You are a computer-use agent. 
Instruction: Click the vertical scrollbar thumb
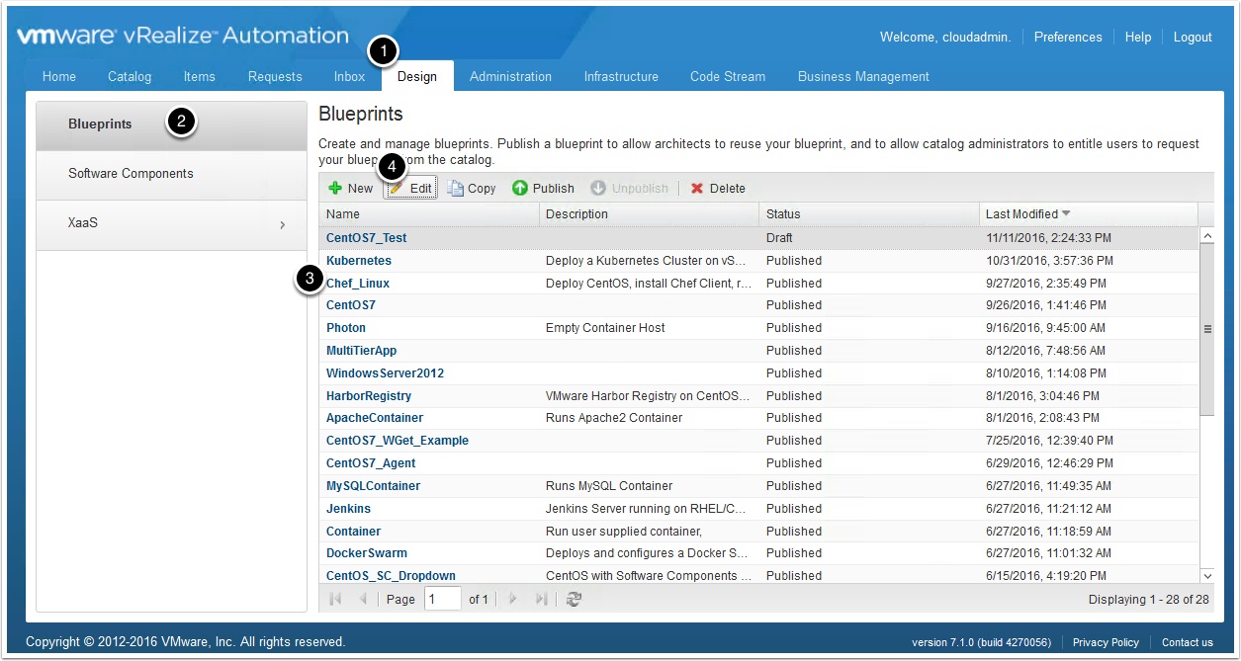(x=1207, y=330)
